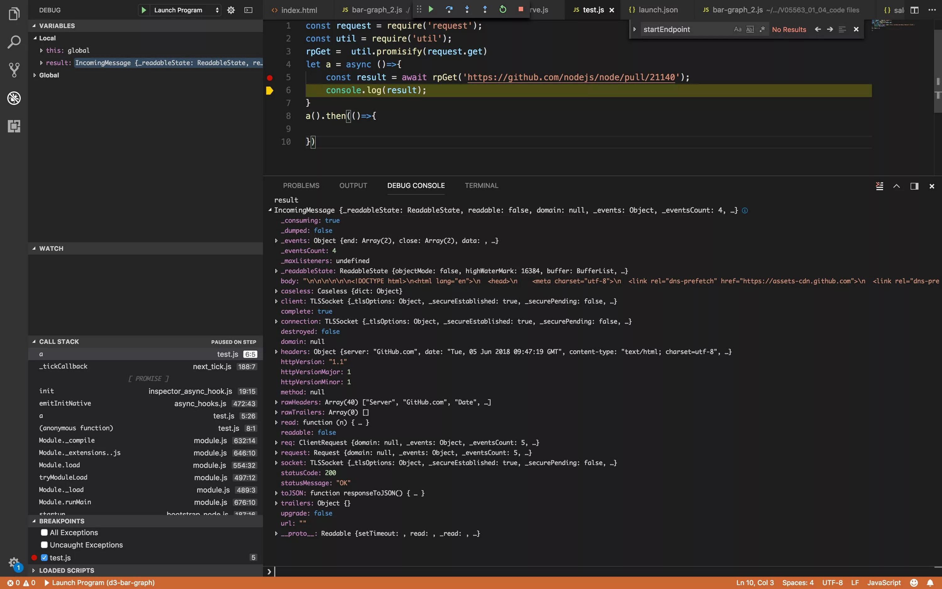Maximize the bottom panel size
Image resolution: width=942 pixels, height=589 pixels.
coord(896,186)
